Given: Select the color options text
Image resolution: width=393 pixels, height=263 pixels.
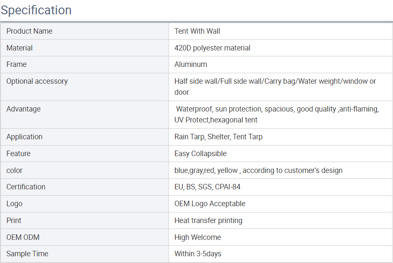Looking at the screenshot, I should tap(258, 170).
